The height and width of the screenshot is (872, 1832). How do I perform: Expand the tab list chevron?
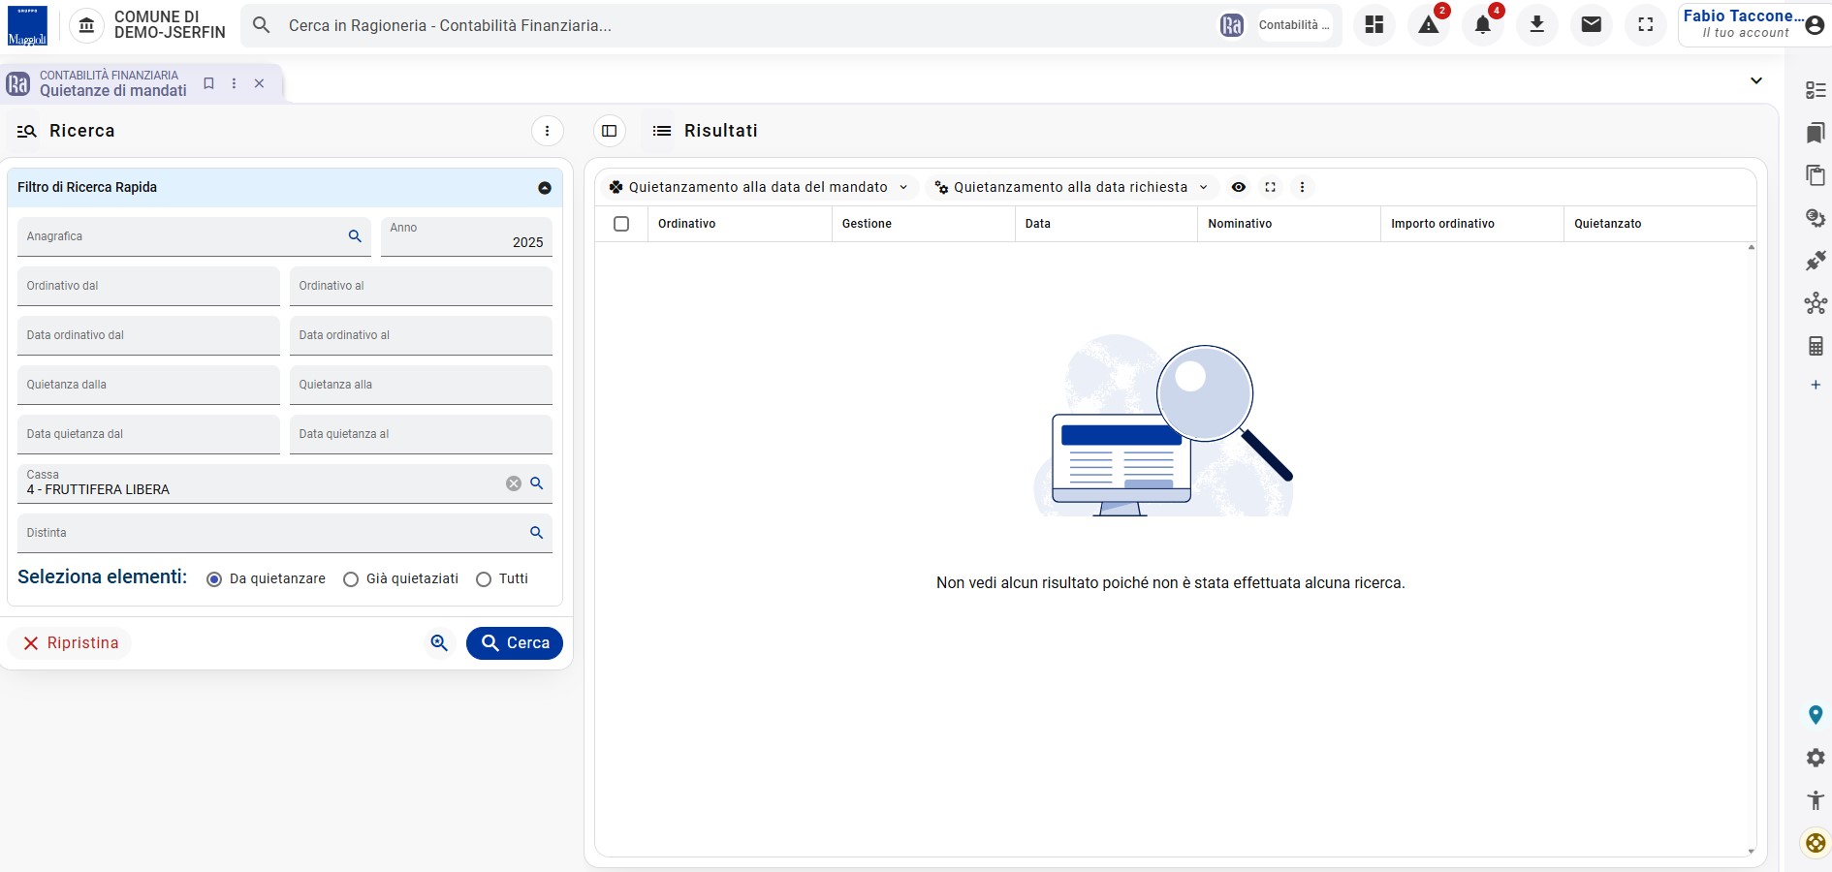(x=1756, y=80)
